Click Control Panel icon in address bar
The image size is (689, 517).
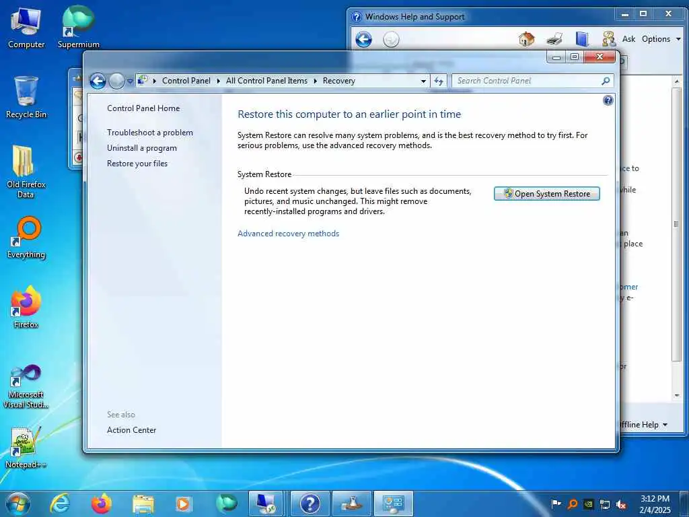coord(143,81)
